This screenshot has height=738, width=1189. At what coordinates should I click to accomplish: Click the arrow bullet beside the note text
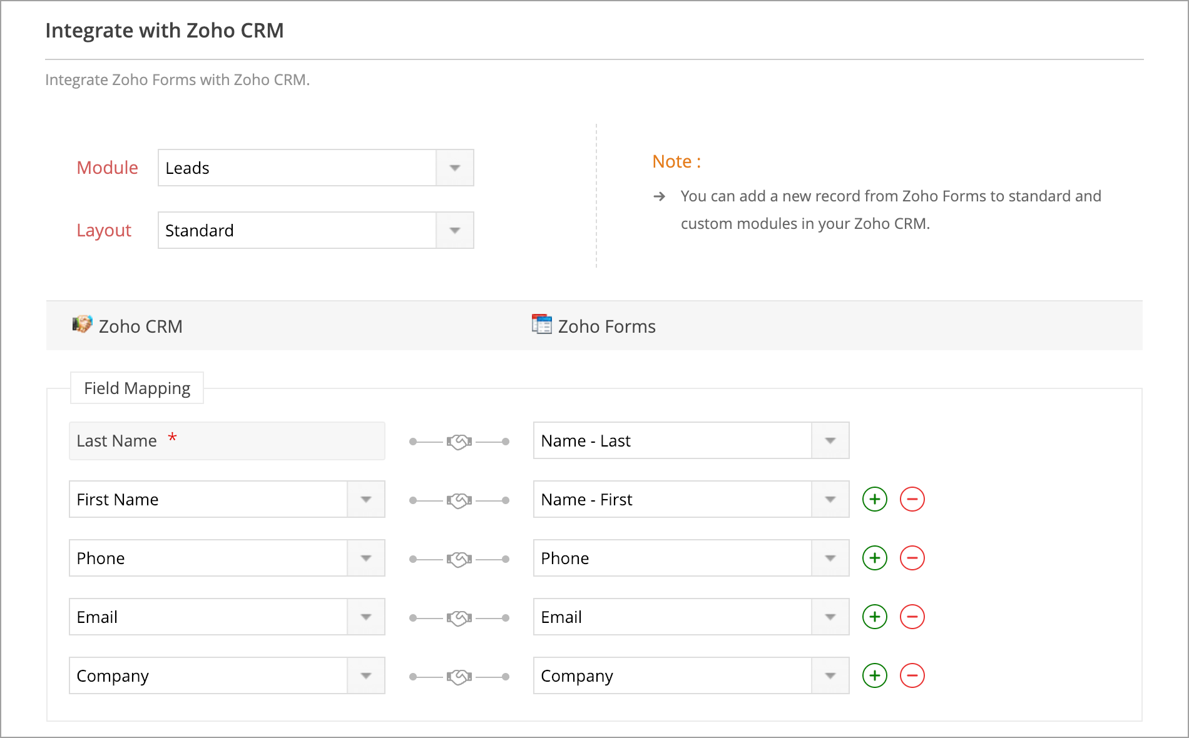pyautogui.click(x=659, y=196)
